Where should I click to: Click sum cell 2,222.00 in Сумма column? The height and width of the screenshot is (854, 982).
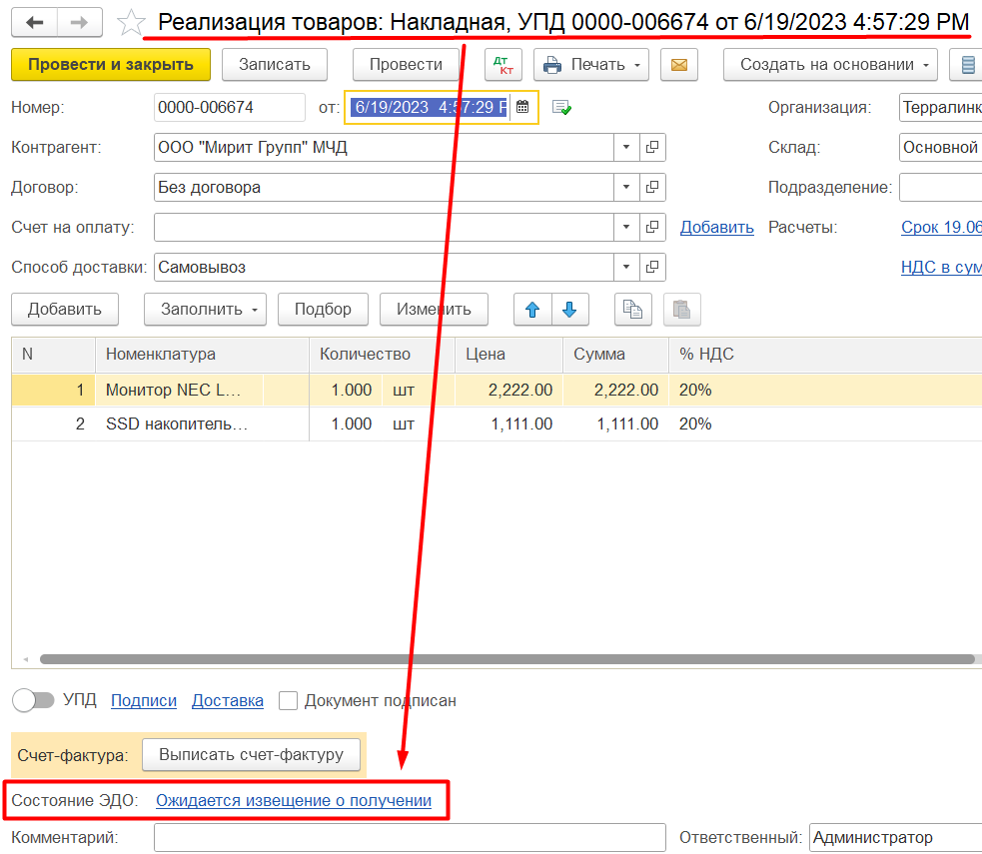616,391
